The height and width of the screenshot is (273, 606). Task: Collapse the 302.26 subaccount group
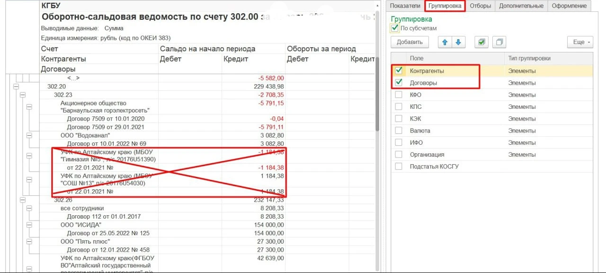pyautogui.click(x=22, y=200)
